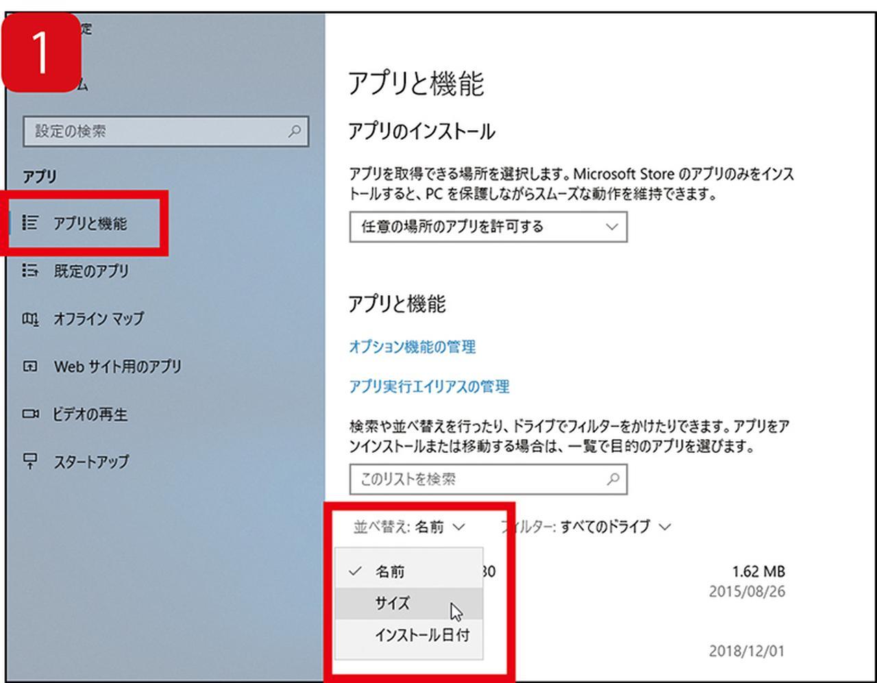Click the オフライン マップ map icon
This screenshot has height=683, width=877.
[29, 319]
